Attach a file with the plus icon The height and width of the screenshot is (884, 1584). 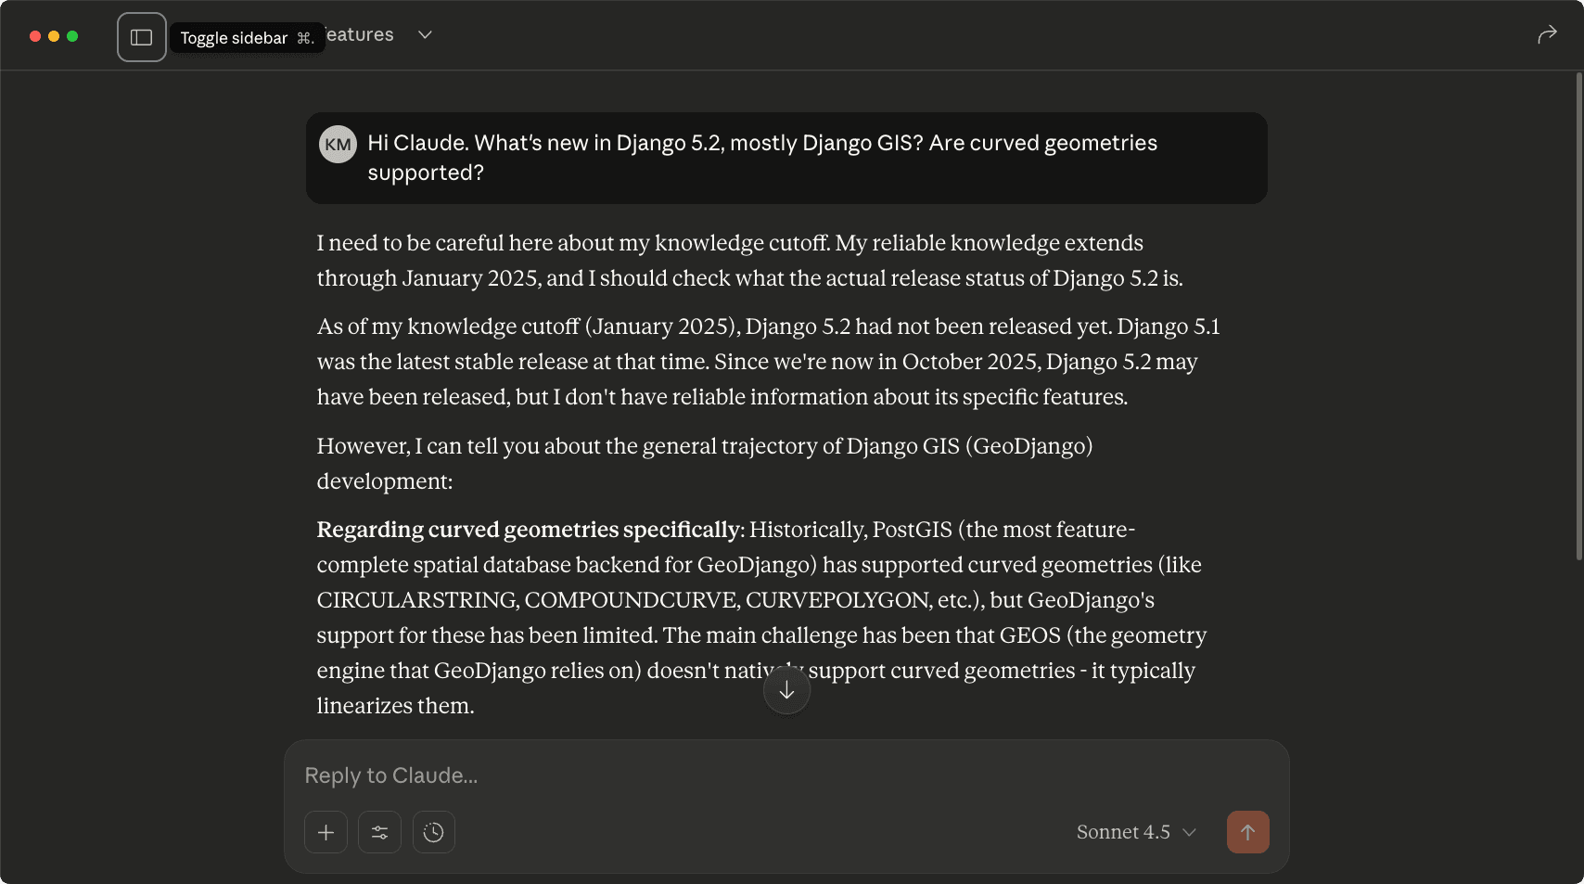(x=326, y=832)
